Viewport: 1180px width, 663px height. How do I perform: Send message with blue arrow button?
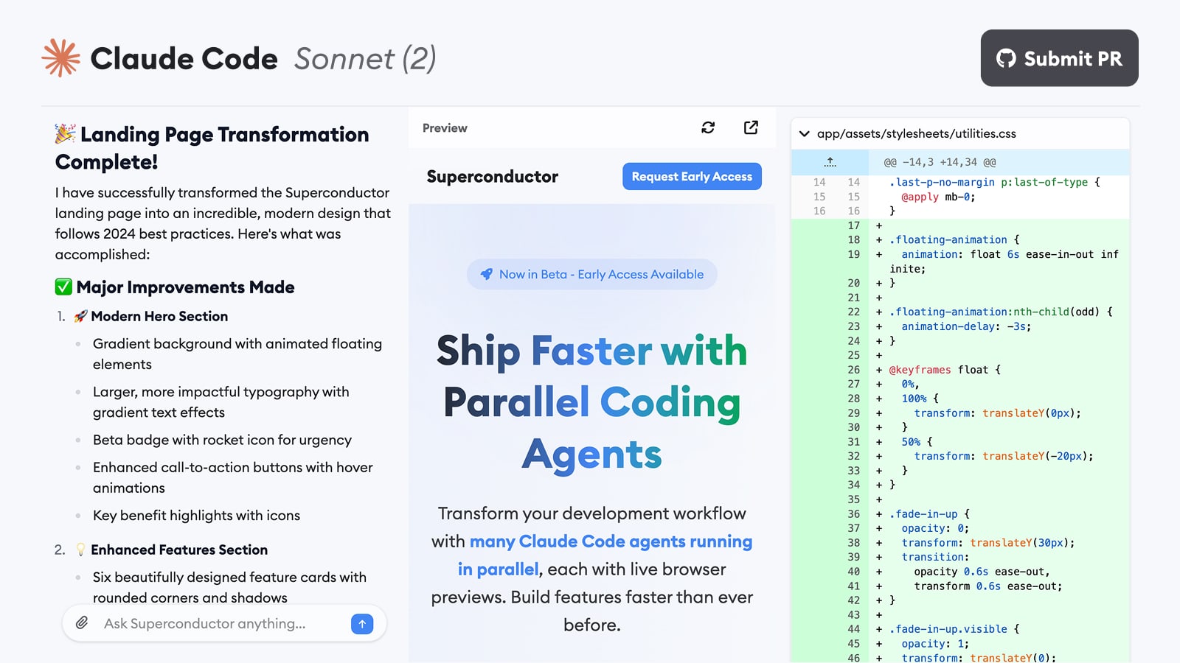[x=362, y=624]
